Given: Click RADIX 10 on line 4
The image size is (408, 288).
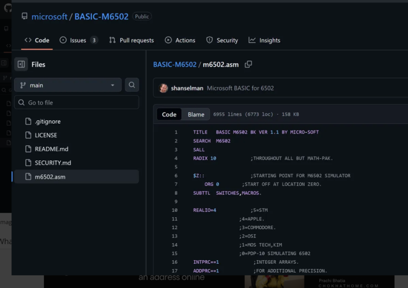Looking at the screenshot, I should [205, 158].
